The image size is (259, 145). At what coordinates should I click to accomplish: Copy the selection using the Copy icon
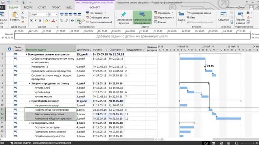(23, 17)
